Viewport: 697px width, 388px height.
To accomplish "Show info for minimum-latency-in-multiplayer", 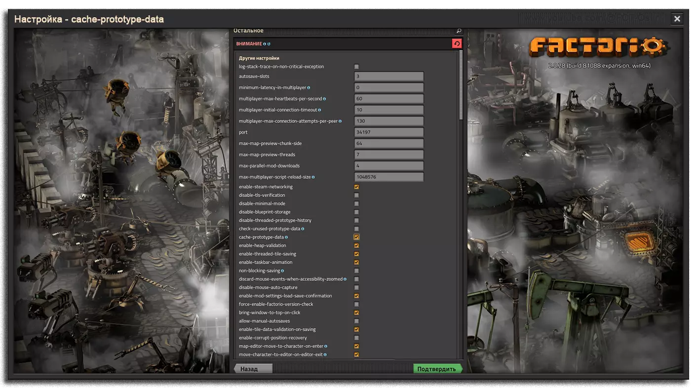I will pos(309,88).
